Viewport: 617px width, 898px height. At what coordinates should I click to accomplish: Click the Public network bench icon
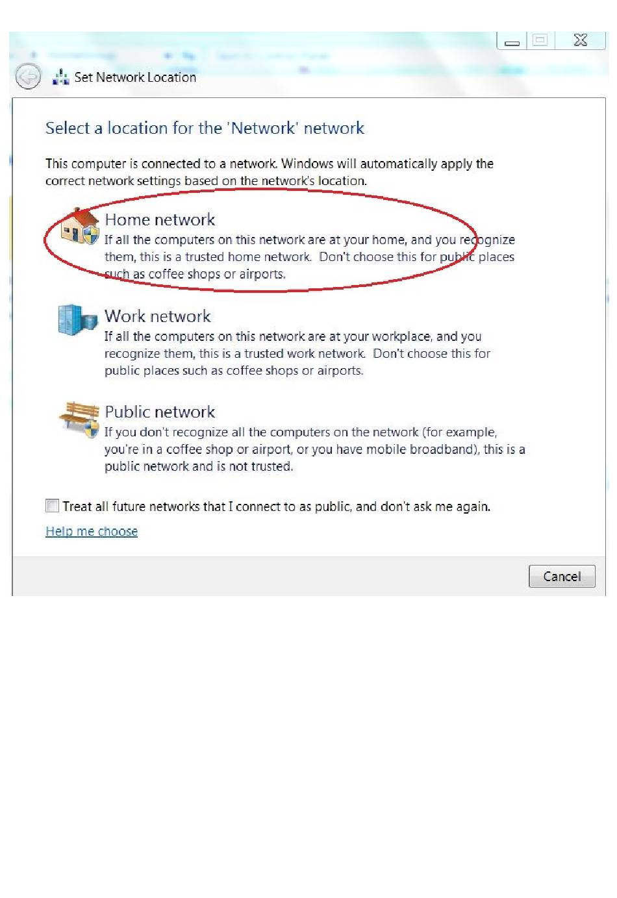pos(79,418)
